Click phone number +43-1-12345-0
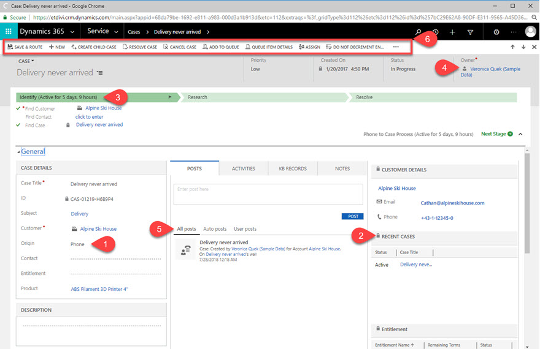This screenshot has height=349, width=540. (437, 218)
